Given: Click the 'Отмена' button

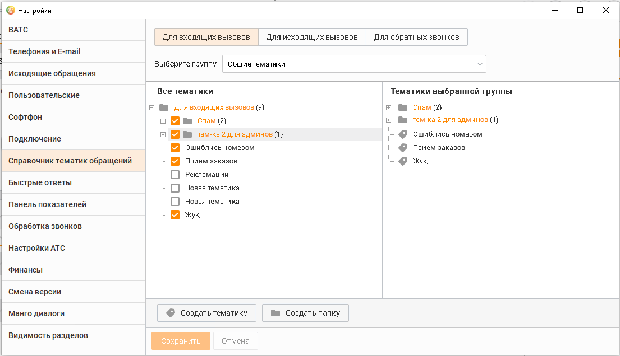Looking at the screenshot, I should pyautogui.click(x=236, y=341).
